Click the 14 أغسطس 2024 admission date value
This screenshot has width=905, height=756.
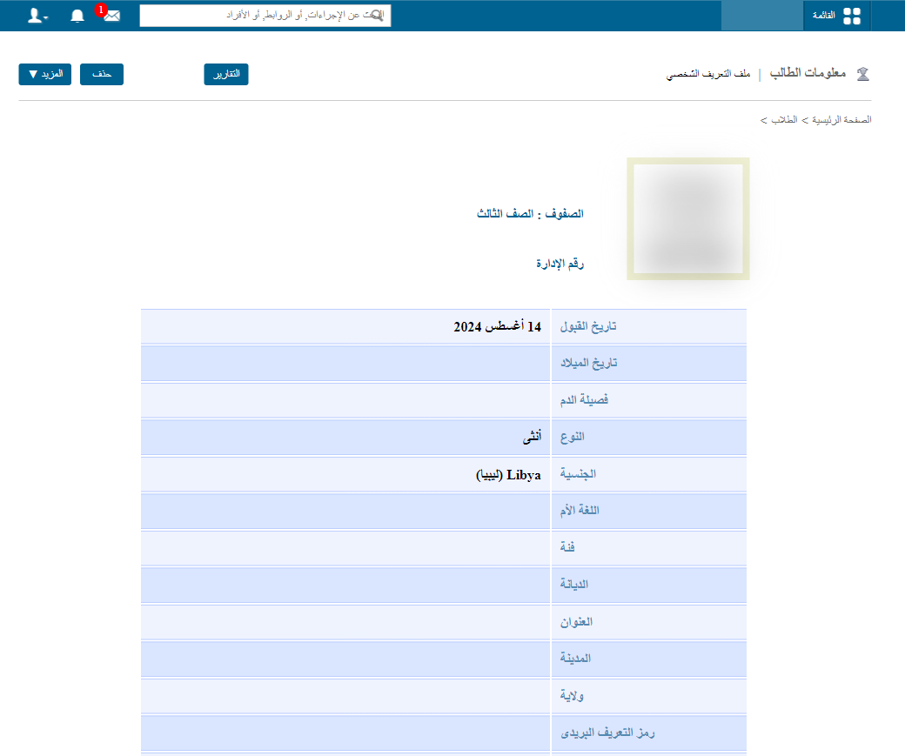(x=498, y=326)
